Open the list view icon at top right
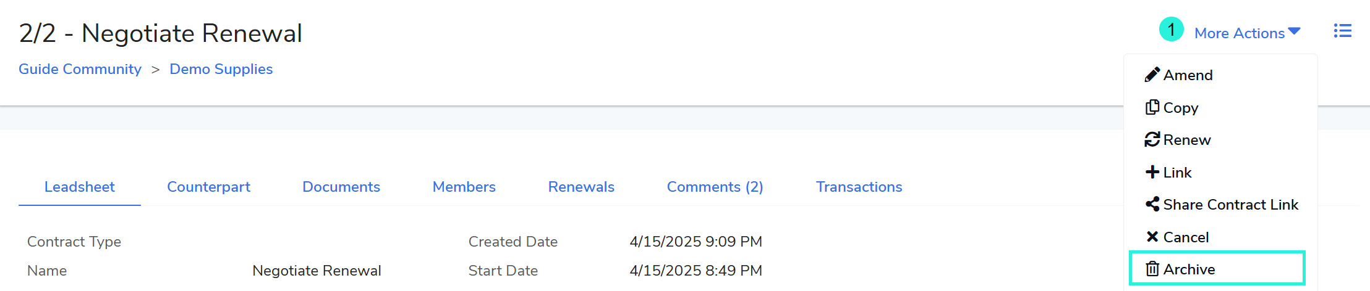This screenshot has width=1370, height=291. pyautogui.click(x=1342, y=31)
